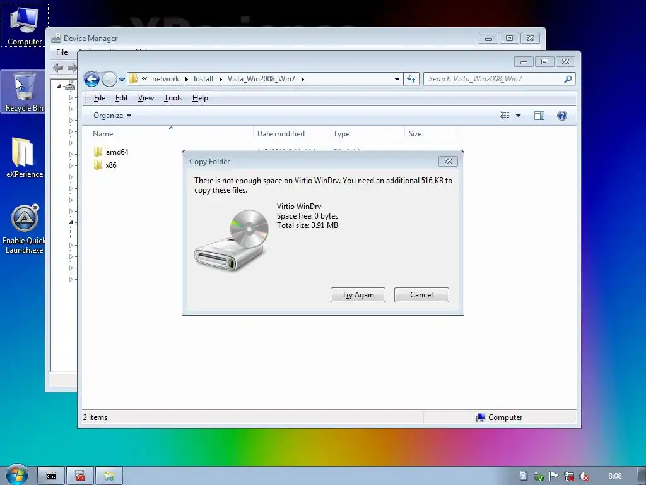Screen dimensions: 646x485
Task: Maximize the Device Manager window
Action: 510,39
